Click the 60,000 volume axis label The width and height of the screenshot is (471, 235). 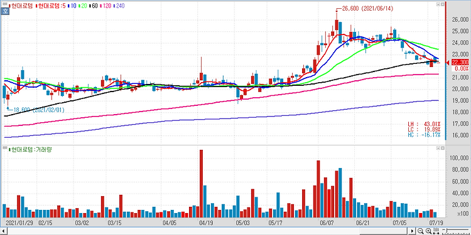click(460, 181)
